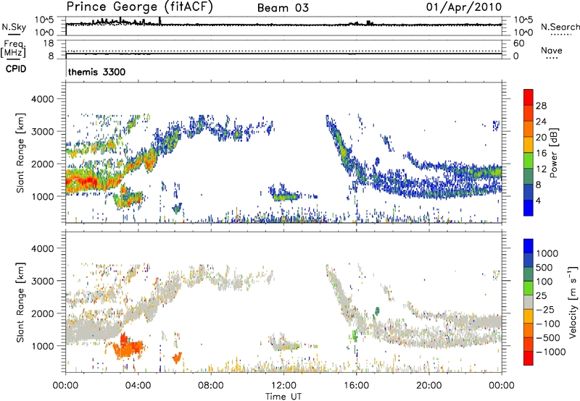The height and width of the screenshot is (401, 580).
Task: Select the Power colorbar value '28'
Action: 541,106
